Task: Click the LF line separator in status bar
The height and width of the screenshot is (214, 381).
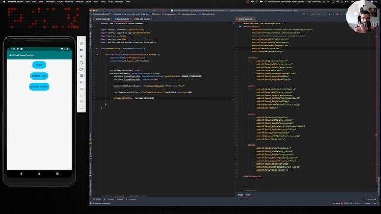Action: tap(351, 203)
